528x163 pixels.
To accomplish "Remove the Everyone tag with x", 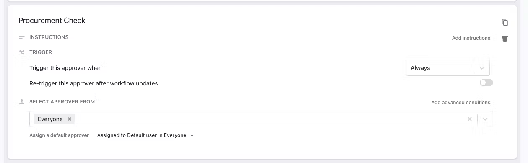I will point(70,119).
